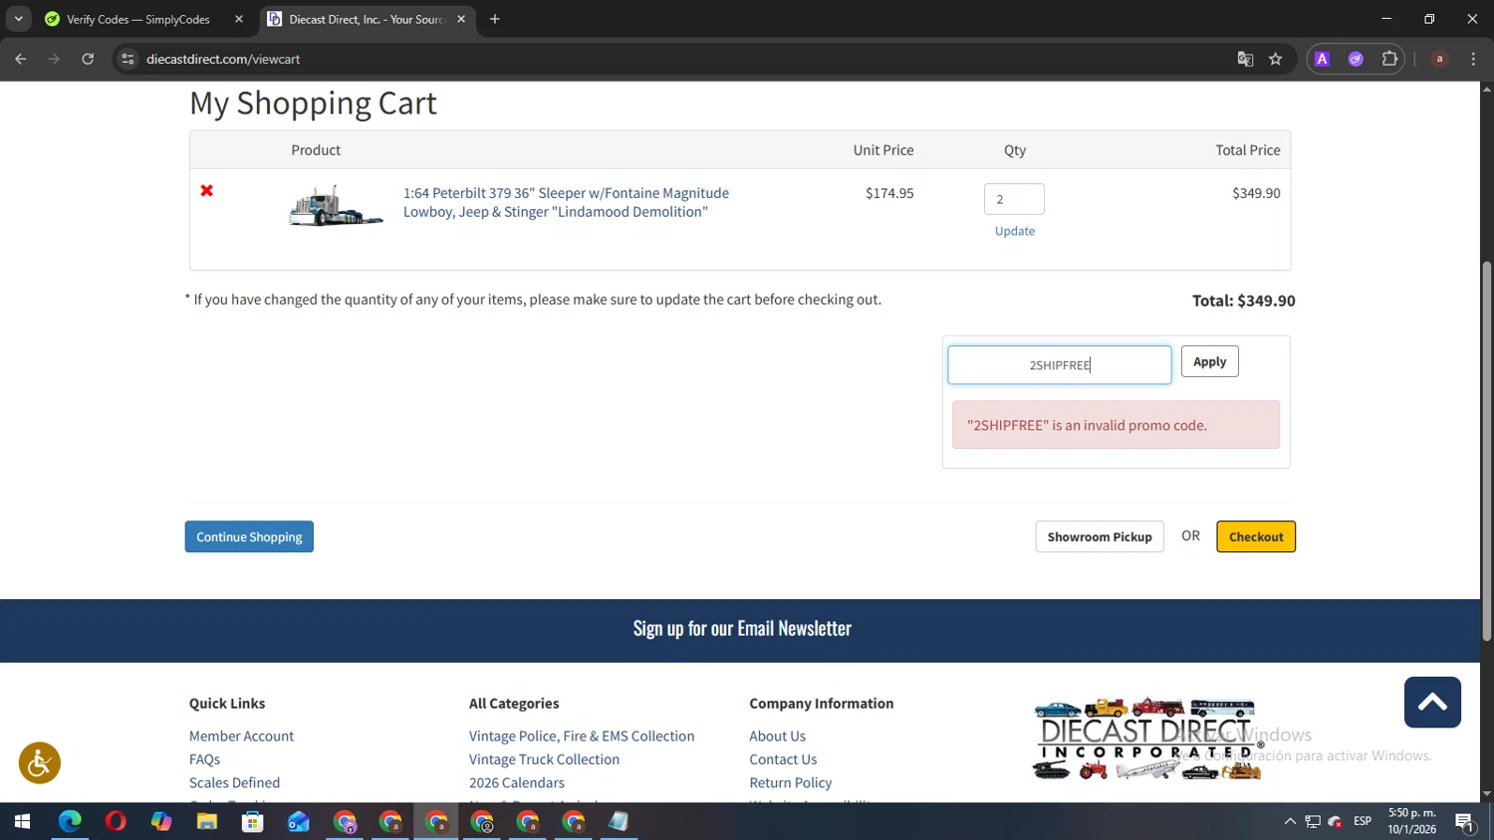Select the Diecast Direct, Inc. tab
This screenshot has width=1494, height=840.
[x=367, y=19]
